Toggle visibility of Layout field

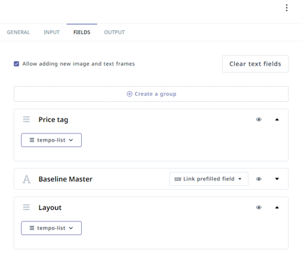point(258,207)
